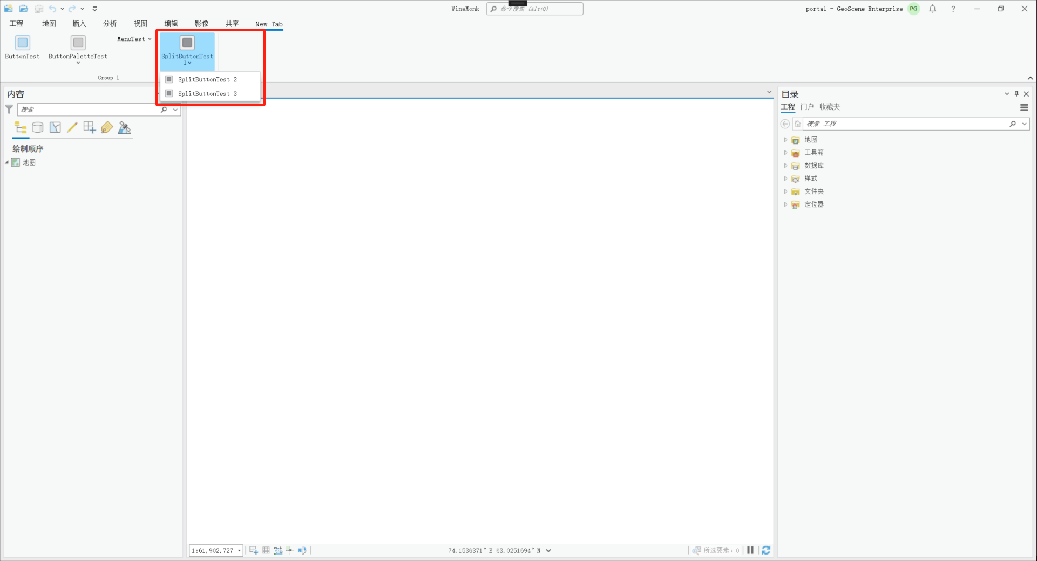The image size is (1037, 561).
Task: Select the 地图 map layer in Contents
Action: 29,162
